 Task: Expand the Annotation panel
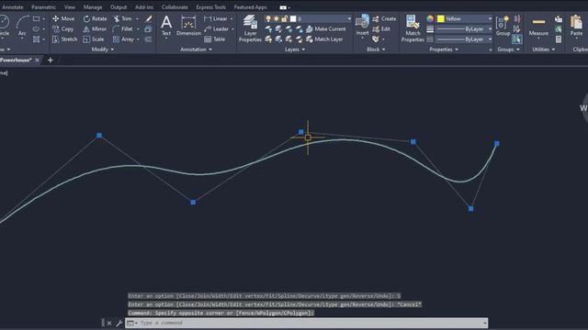click(x=196, y=49)
